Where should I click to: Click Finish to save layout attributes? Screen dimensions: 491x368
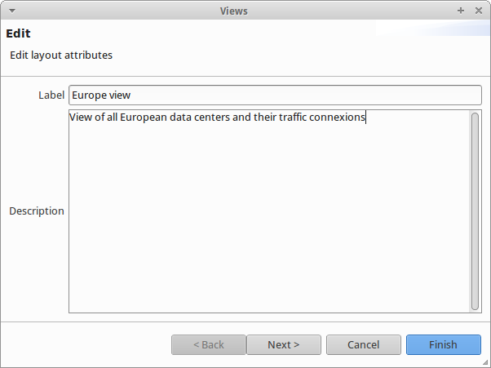(x=443, y=344)
